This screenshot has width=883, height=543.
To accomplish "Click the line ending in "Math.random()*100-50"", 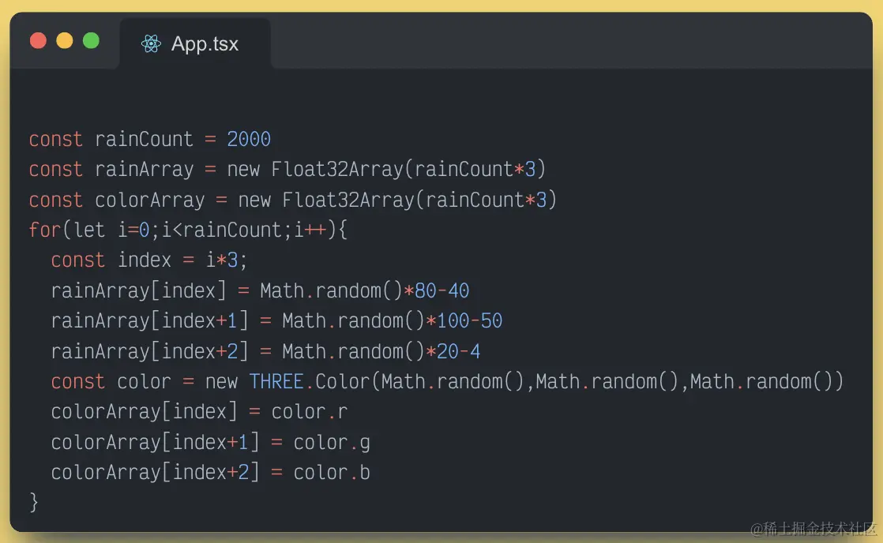I will (x=276, y=321).
